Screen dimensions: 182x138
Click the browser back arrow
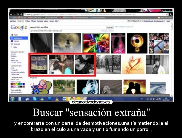[x=11, y=14]
